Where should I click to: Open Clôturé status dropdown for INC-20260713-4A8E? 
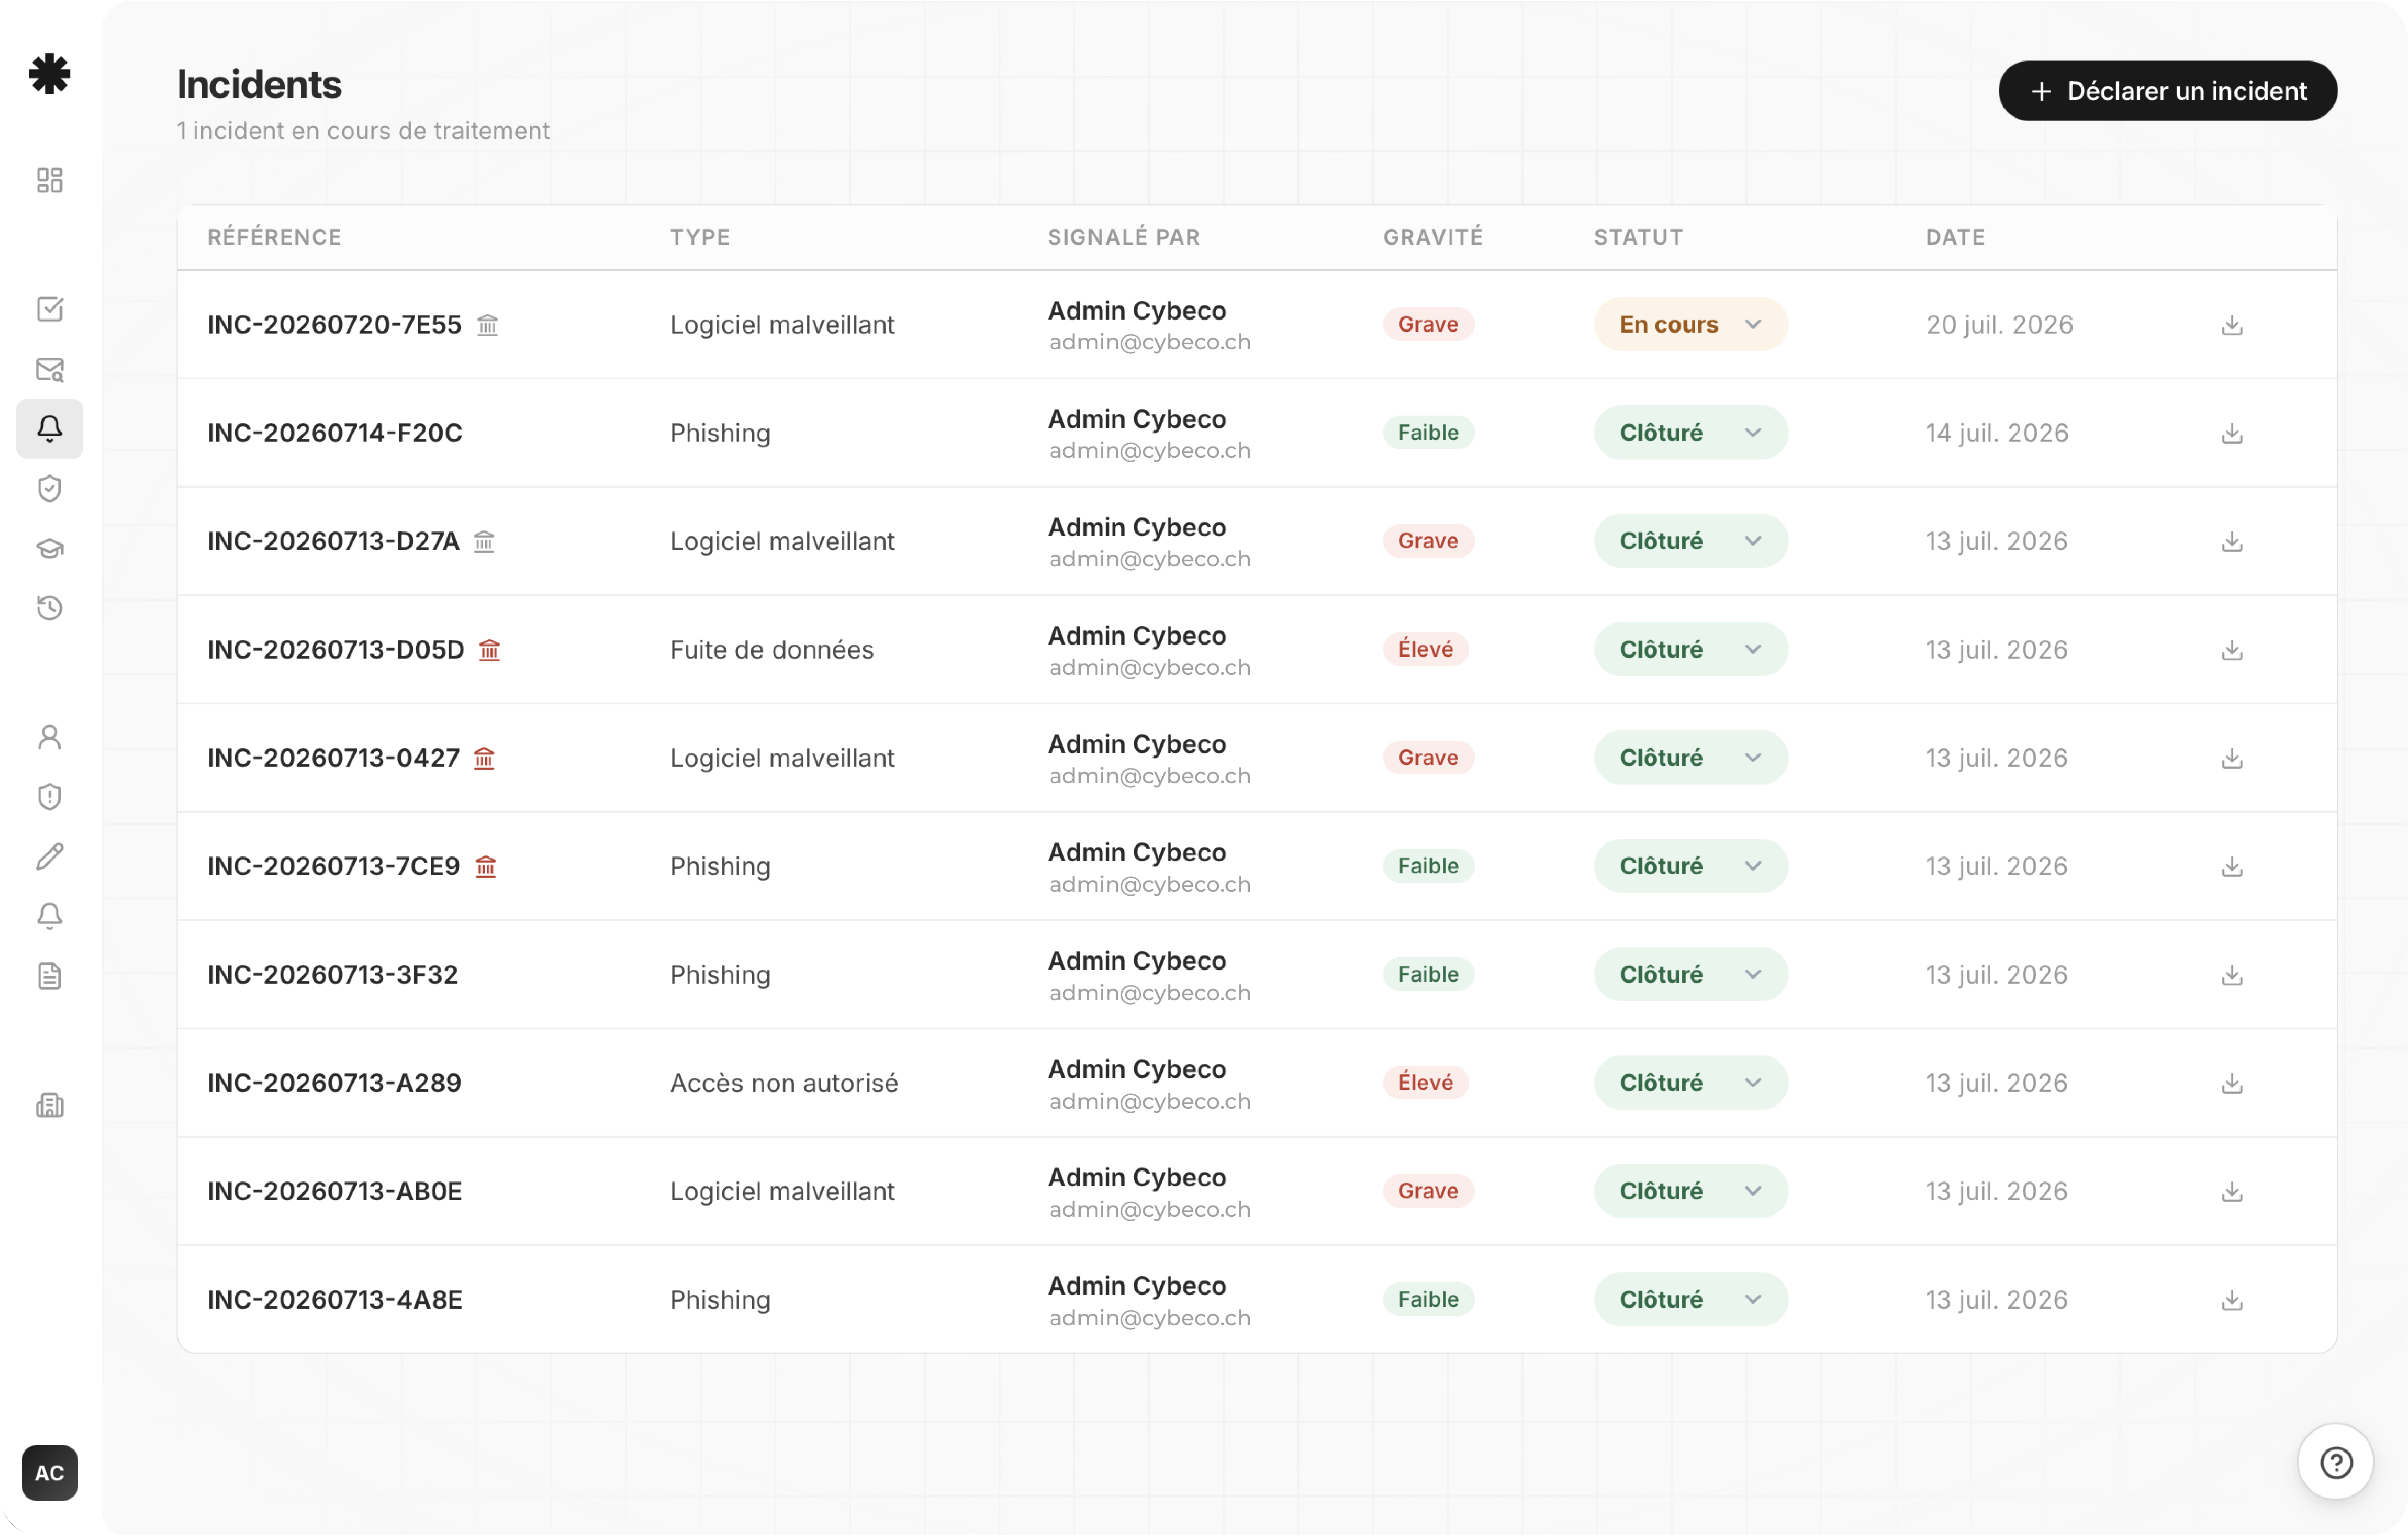coord(1690,1299)
